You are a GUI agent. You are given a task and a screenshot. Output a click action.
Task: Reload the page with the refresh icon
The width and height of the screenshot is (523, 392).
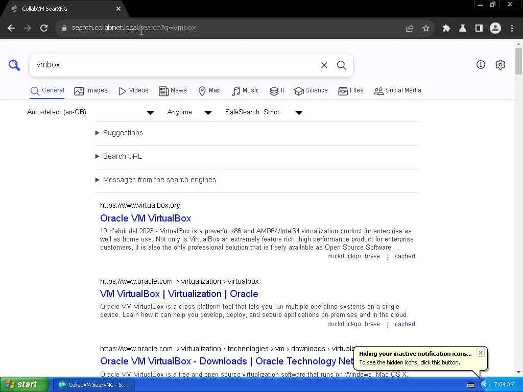point(44,28)
